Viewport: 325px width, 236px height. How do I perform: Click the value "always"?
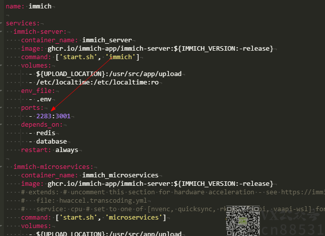tap(67, 150)
